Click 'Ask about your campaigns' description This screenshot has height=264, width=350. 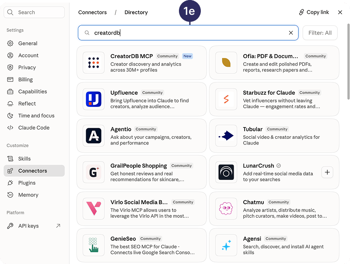point(151,140)
